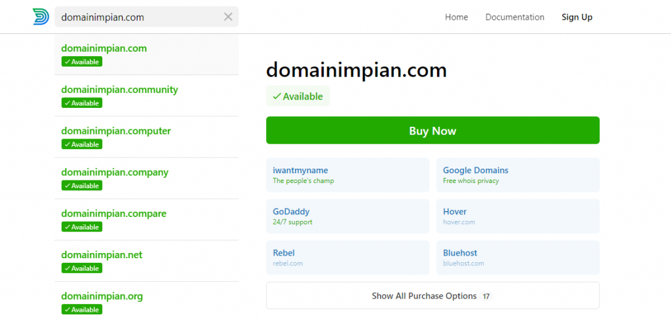Image resolution: width=671 pixels, height=319 pixels.
Task: Choose Rebel registrar card
Action: point(347,258)
